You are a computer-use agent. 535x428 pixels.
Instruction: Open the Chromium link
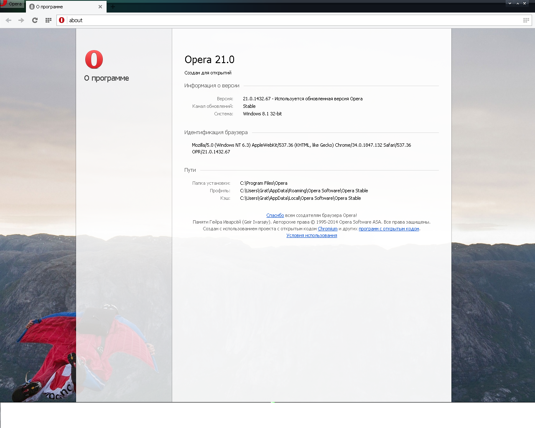click(328, 229)
